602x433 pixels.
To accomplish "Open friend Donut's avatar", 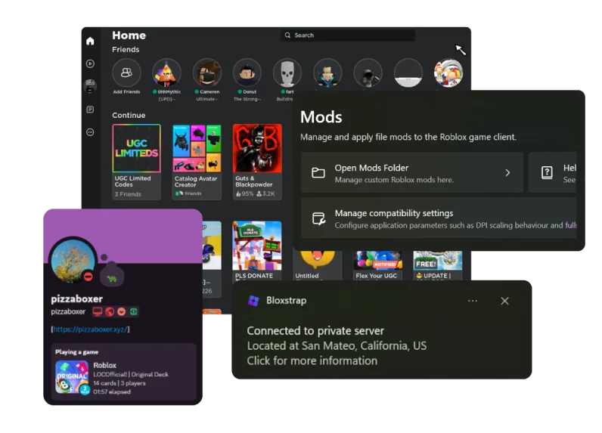I will coord(247,73).
